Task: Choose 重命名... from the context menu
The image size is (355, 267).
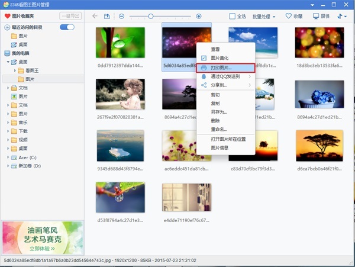Action: pyautogui.click(x=220, y=129)
